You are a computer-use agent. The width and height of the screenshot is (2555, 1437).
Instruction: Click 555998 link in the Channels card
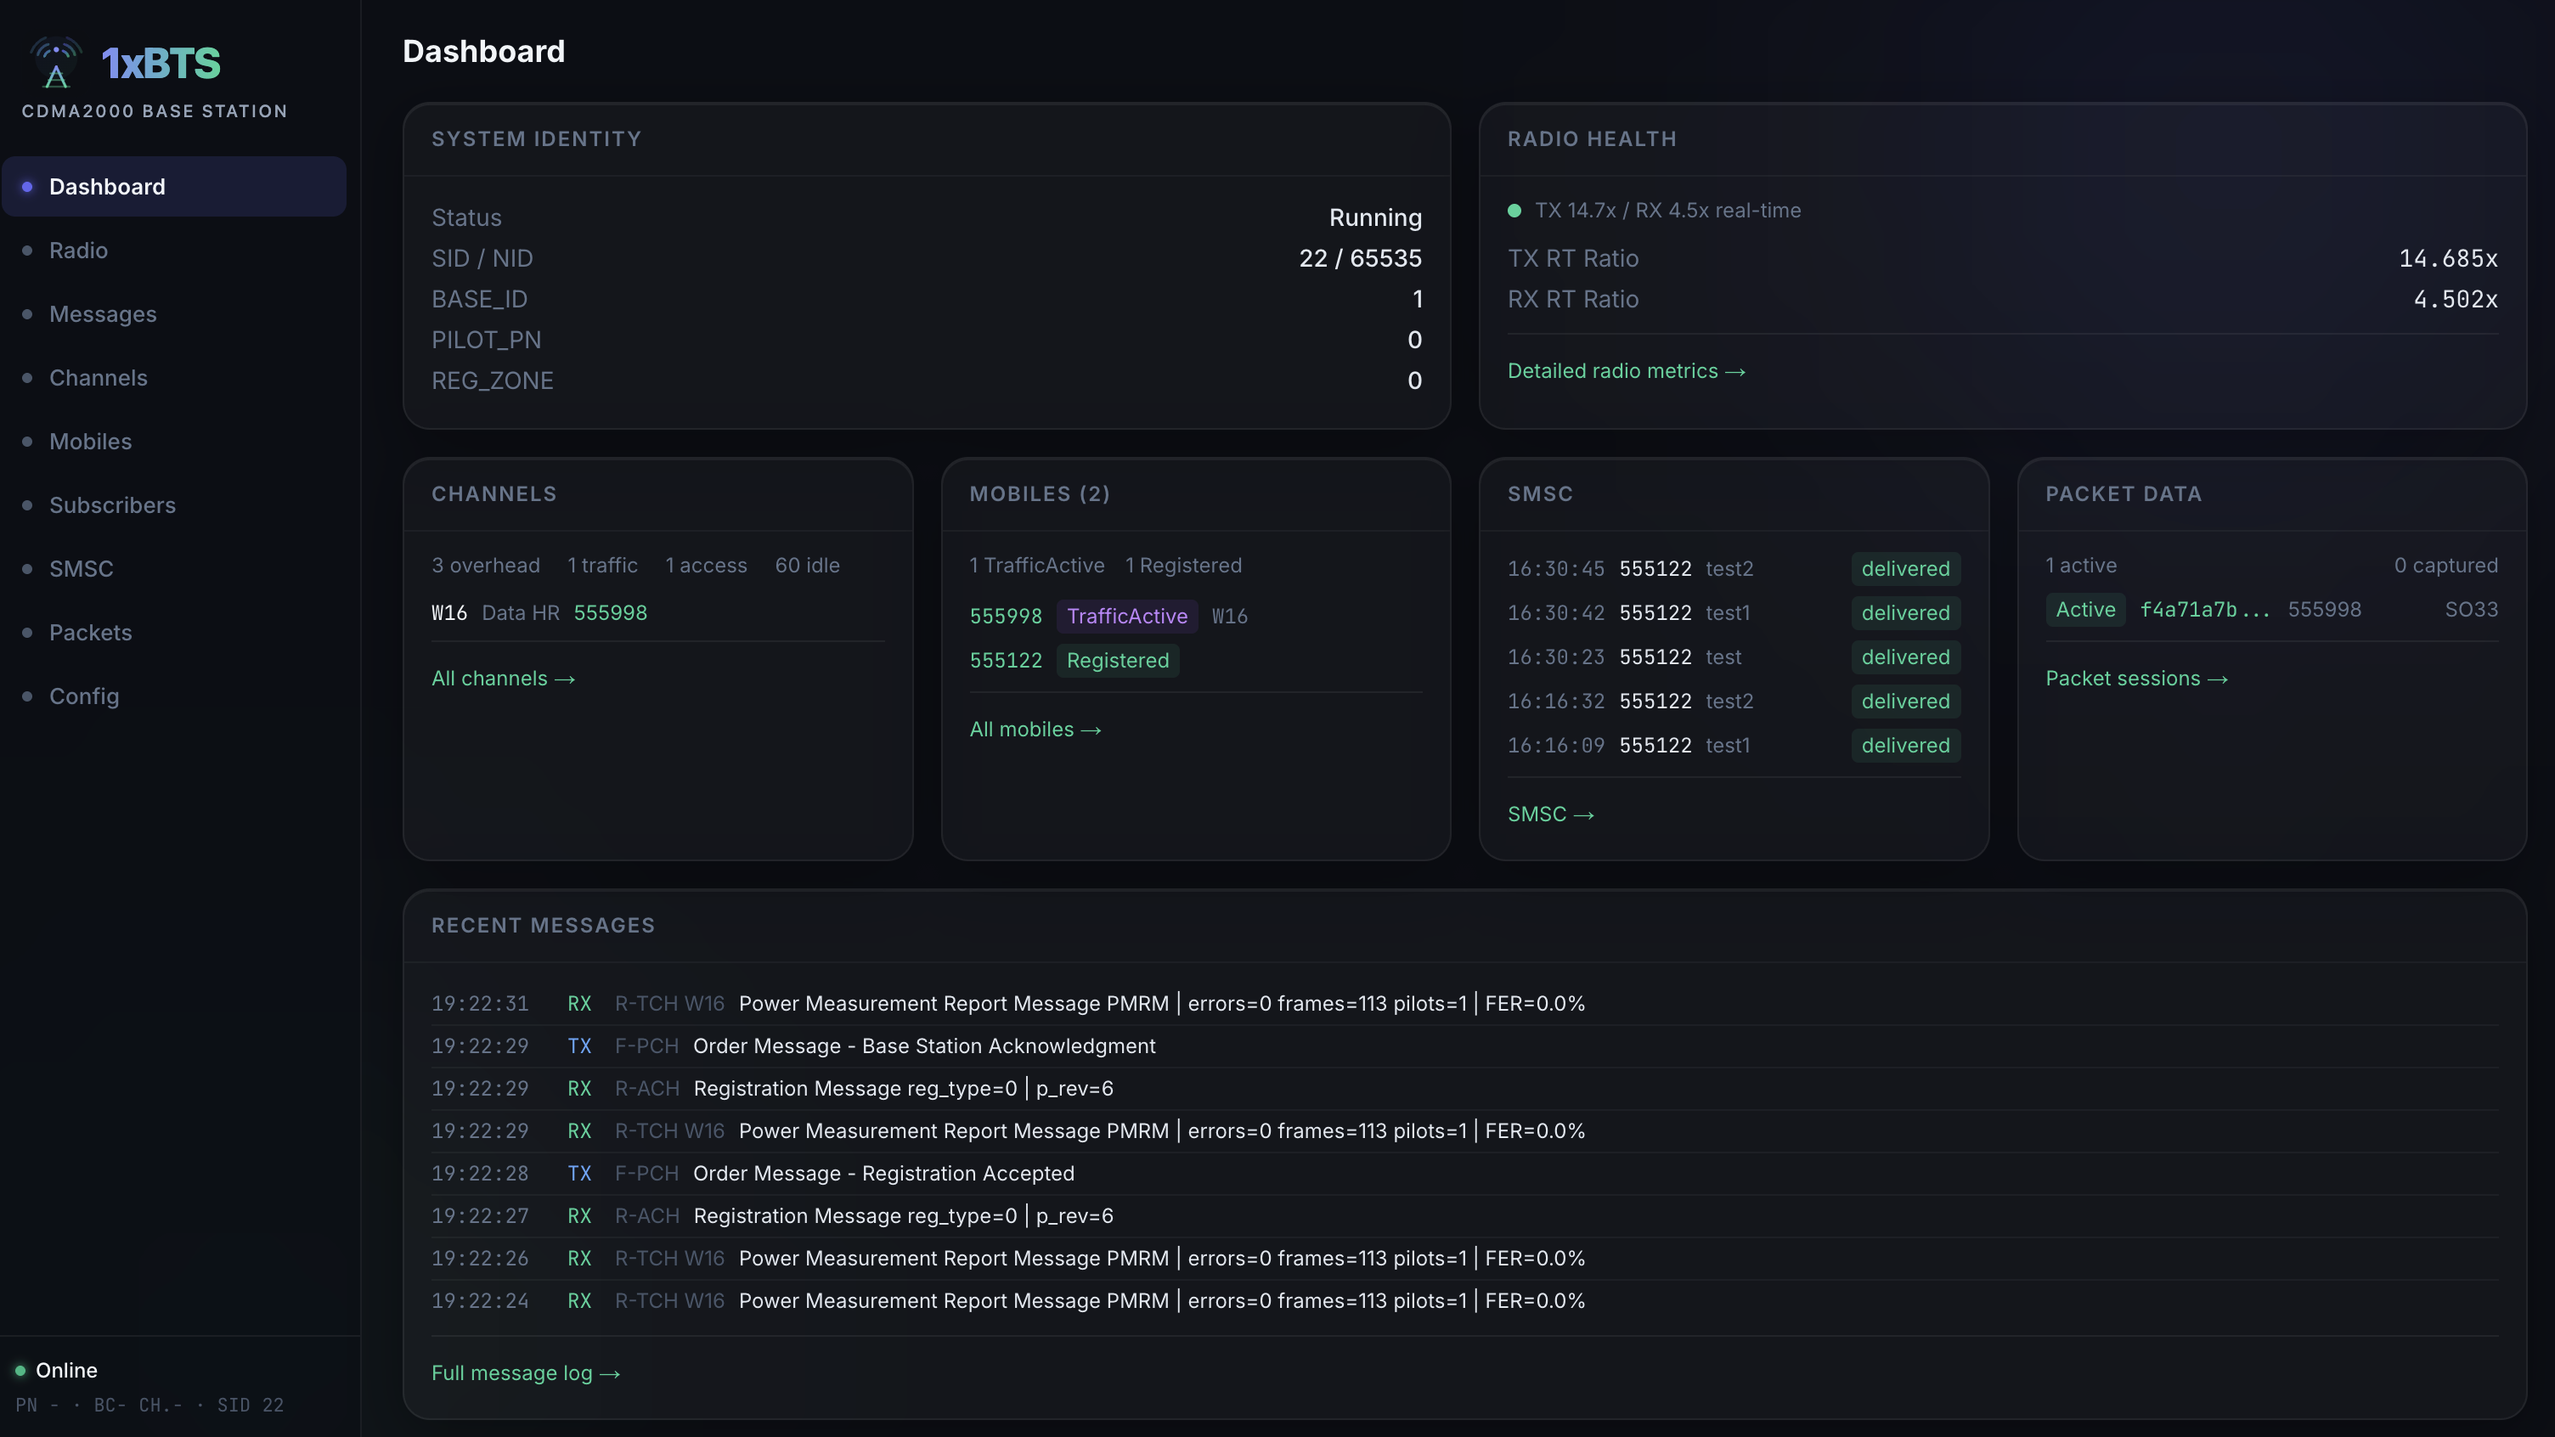click(610, 613)
